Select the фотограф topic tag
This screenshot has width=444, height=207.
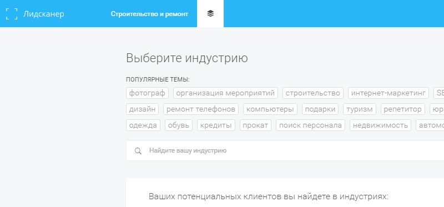coord(147,93)
